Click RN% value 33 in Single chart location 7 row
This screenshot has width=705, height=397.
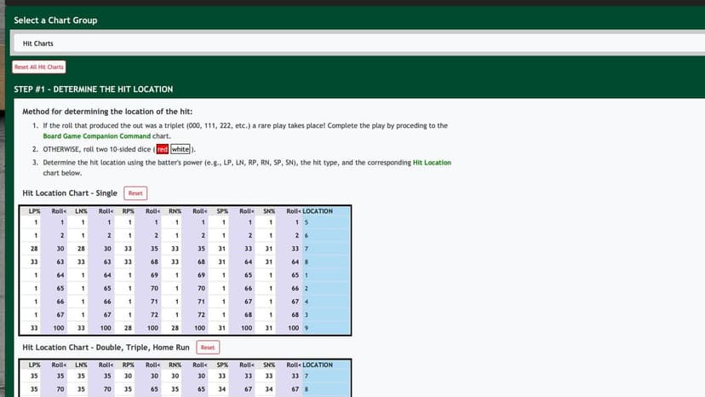pos(175,249)
